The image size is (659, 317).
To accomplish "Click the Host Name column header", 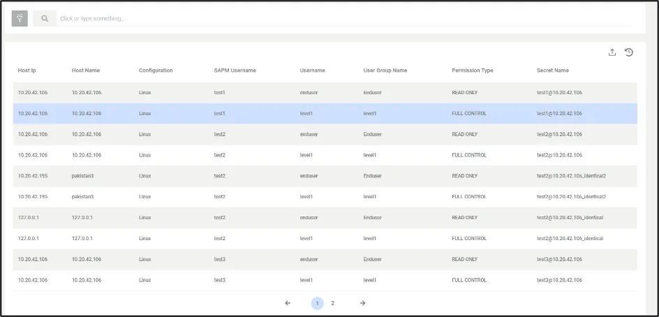I will click(86, 71).
